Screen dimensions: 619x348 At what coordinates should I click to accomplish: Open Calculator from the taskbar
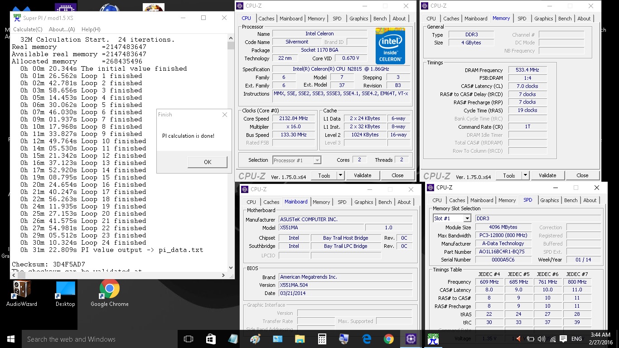tap(322, 339)
